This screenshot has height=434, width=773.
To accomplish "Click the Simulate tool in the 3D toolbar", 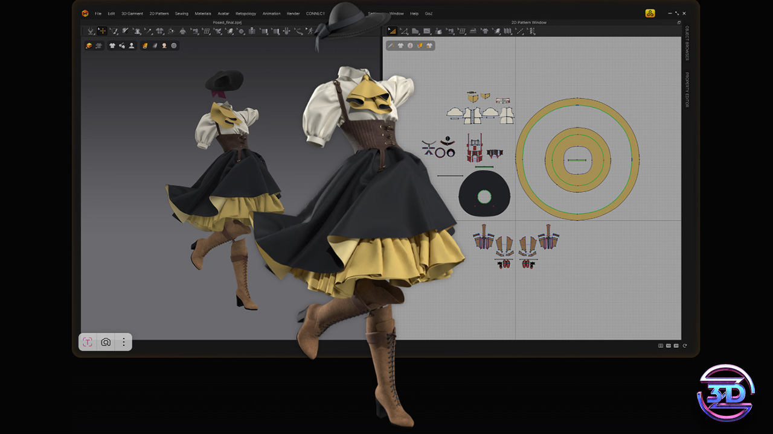I will click(91, 31).
